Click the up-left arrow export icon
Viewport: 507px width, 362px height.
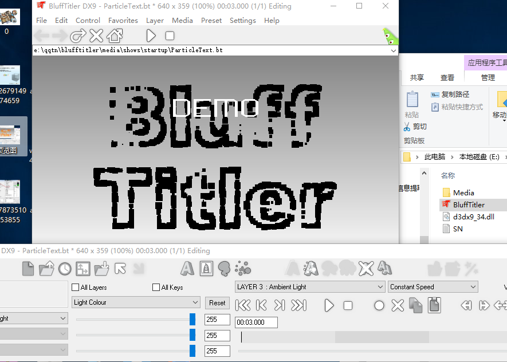click(x=120, y=269)
